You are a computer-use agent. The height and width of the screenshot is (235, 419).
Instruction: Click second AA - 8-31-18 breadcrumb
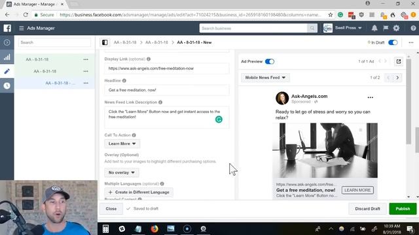click(156, 42)
